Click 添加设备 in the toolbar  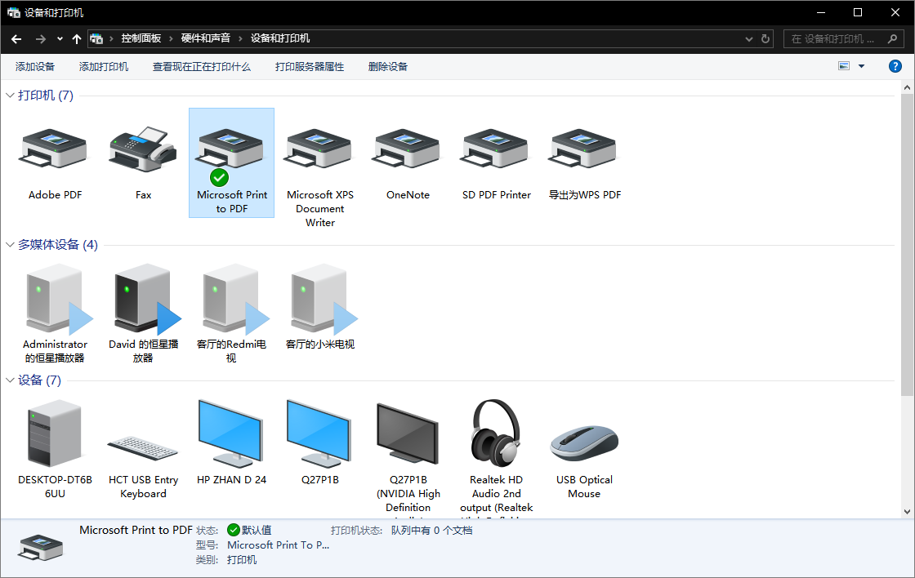[x=35, y=66]
